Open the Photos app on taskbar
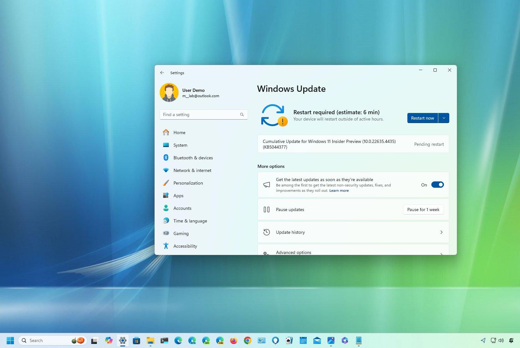 [x=331, y=340]
